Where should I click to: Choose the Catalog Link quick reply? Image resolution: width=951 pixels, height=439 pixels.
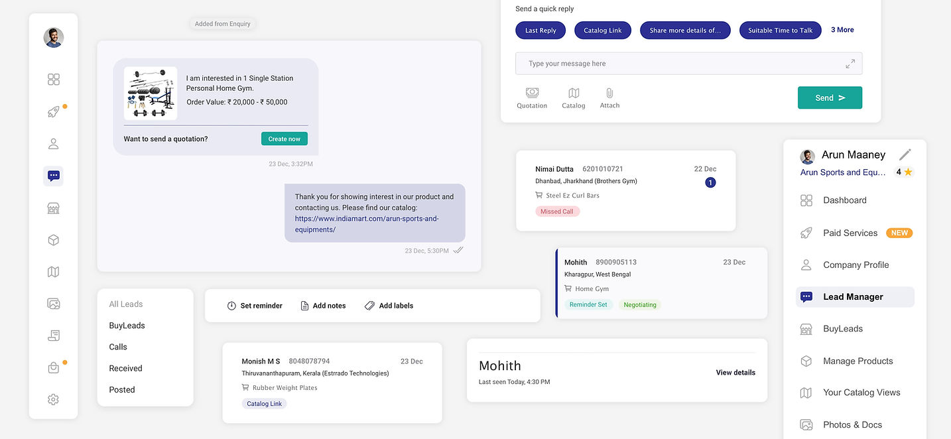(603, 31)
